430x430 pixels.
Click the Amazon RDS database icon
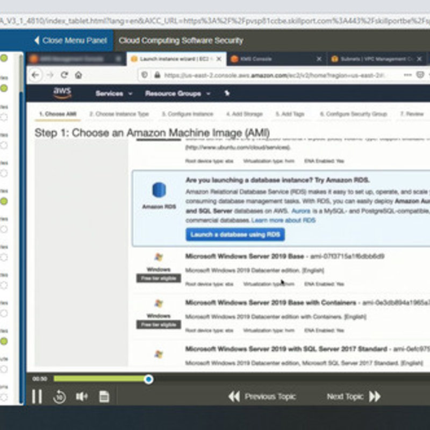pyautogui.click(x=159, y=190)
